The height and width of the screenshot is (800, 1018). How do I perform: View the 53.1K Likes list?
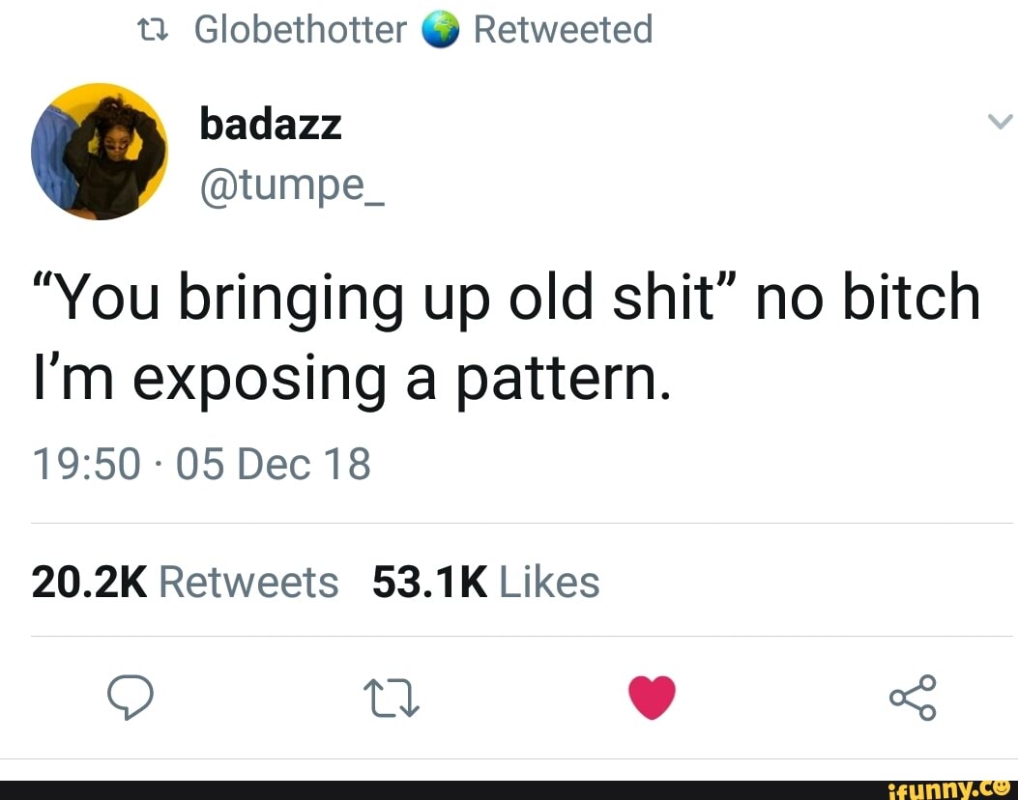click(485, 582)
